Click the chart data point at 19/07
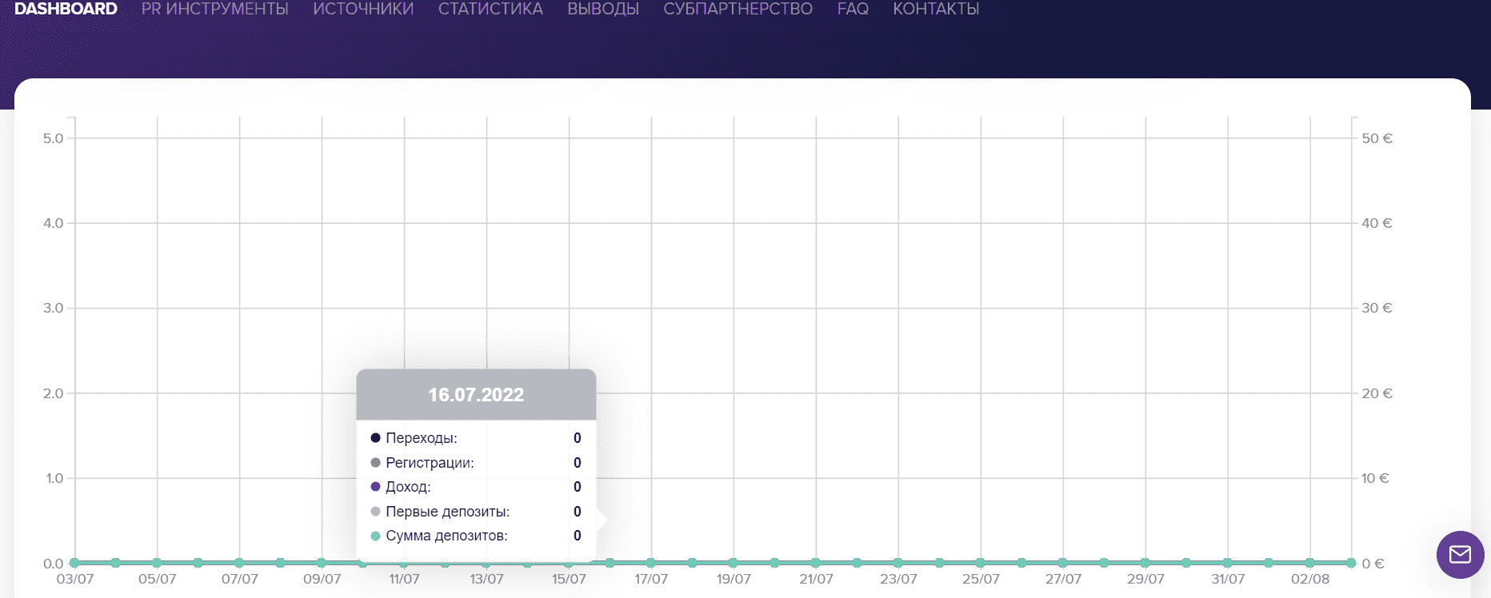1491x598 pixels. (734, 563)
